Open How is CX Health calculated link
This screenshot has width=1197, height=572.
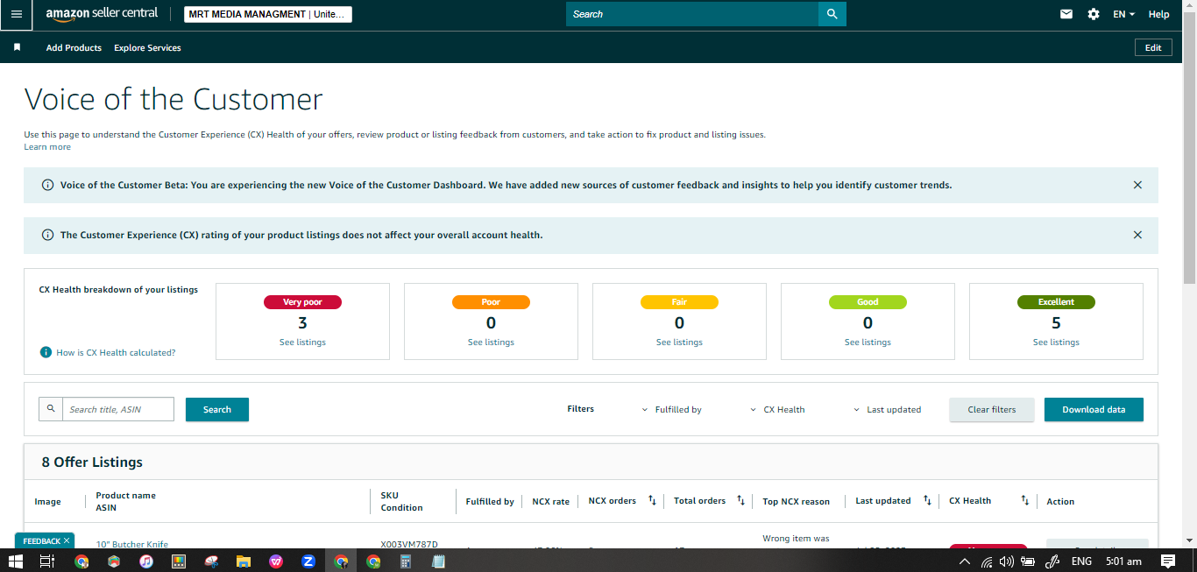(116, 352)
